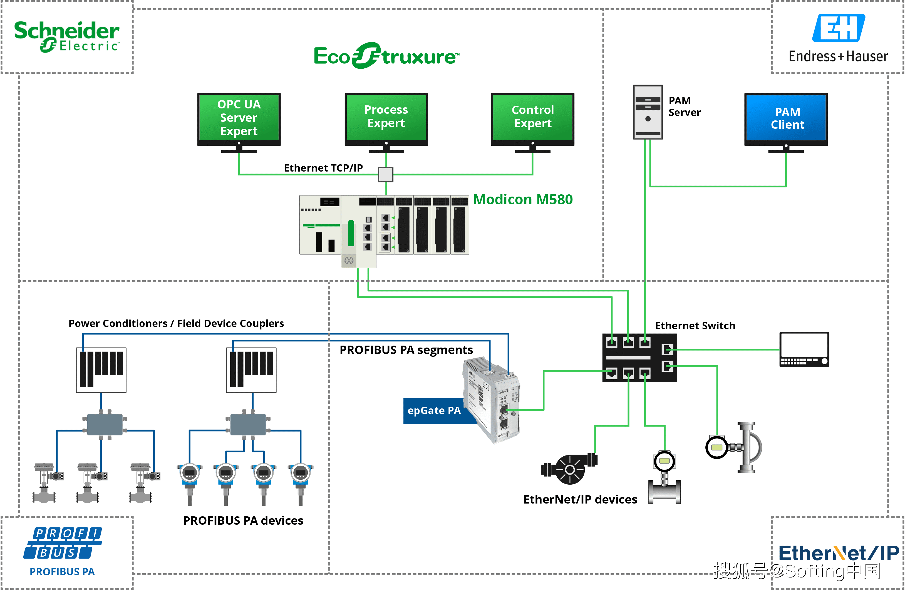Click the PAM Server tower icon
The width and height of the screenshot is (905, 590).
tap(648, 112)
